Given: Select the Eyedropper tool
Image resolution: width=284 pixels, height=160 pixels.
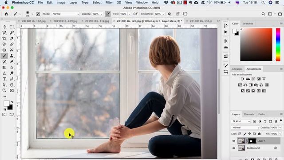Looking at the screenshot, I should pos(12,39).
